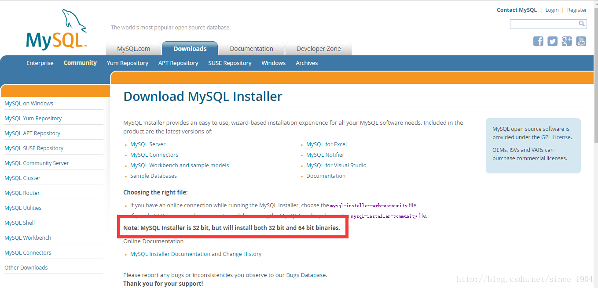Open the Twitter social icon

pyautogui.click(x=553, y=41)
